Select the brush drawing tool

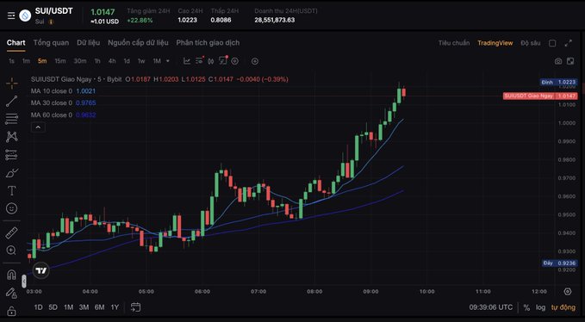11,173
